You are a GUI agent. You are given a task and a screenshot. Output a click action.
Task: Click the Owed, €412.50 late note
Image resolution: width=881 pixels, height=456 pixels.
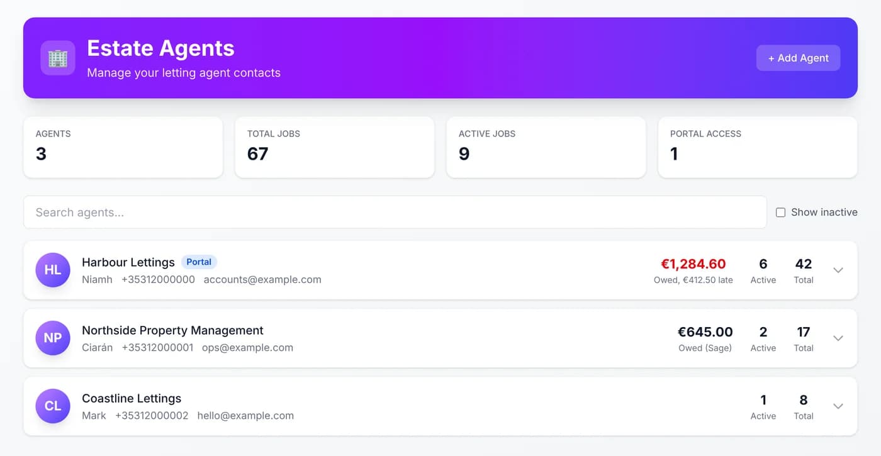tap(693, 280)
